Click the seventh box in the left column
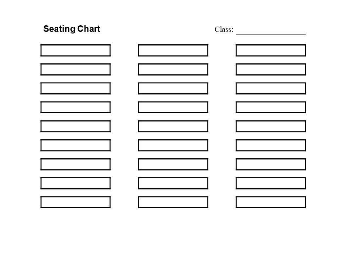The width and height of the screenshot is (346, 268). tap(75, 164)
